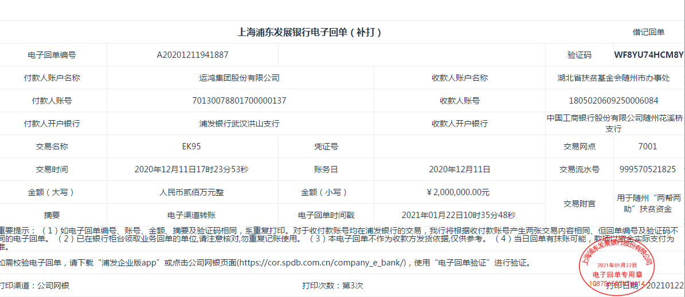This screenshot has height=297, width=685.
Task: Select transaction serial number 999570521825
Action: click(x=648, y=169)
